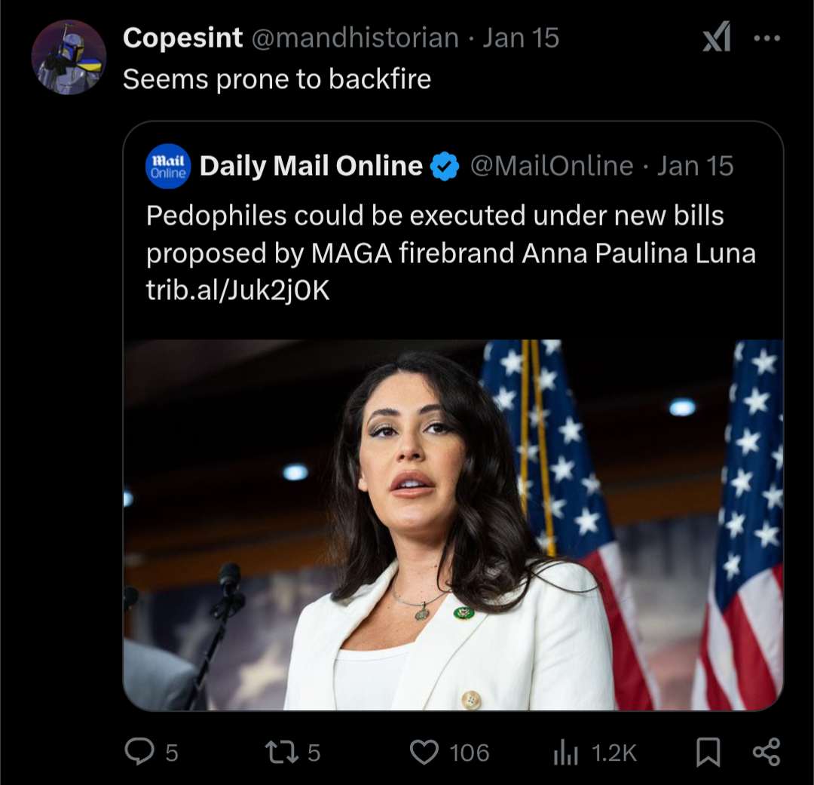Open the @MailOnline handle in quoted tweet
Viewport: 814px width, 785px height.
click(x=552, y=166)
